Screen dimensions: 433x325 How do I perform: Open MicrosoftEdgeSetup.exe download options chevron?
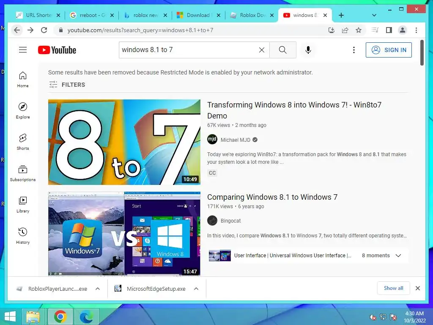196,289
